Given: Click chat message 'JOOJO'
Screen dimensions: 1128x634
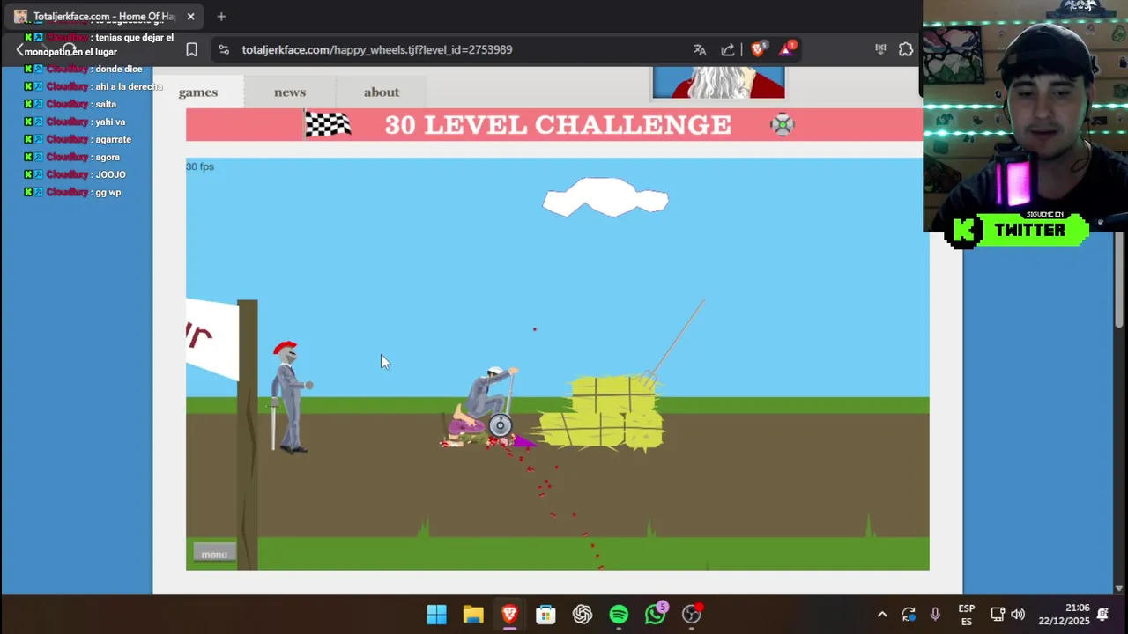Looking at the screenshot, I should click(x=110, y=174).
